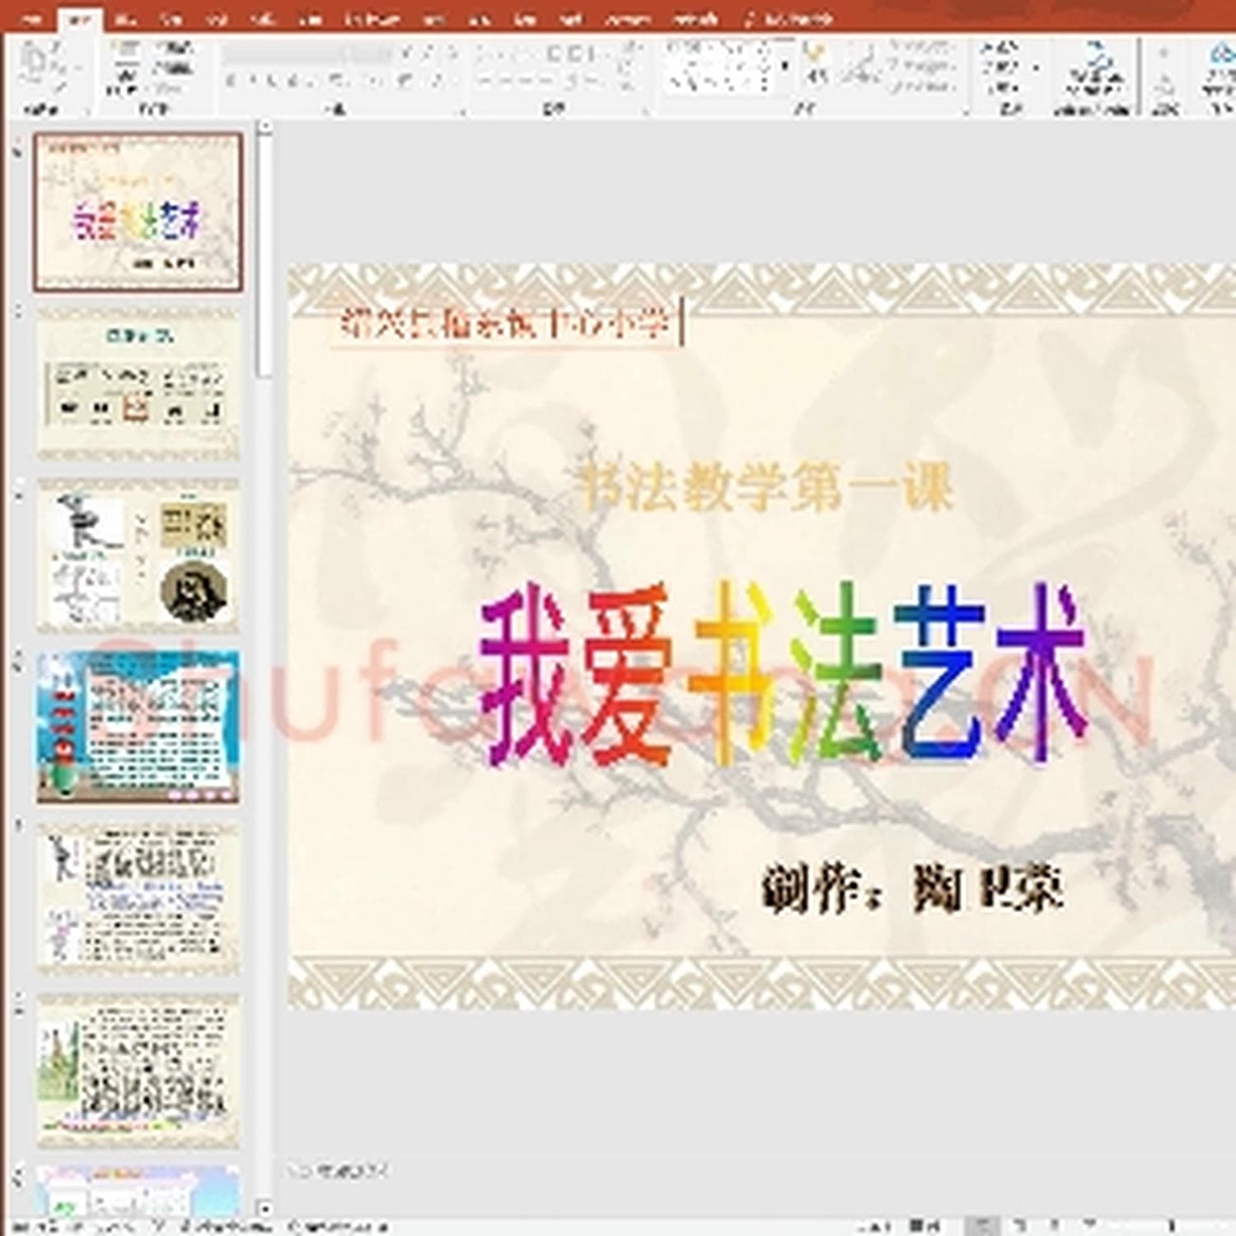Viewport: 1236px width, 1236px height.
Task: Select the partially visible slide 7 thumbnail
Action: (x=138, y=1191)
